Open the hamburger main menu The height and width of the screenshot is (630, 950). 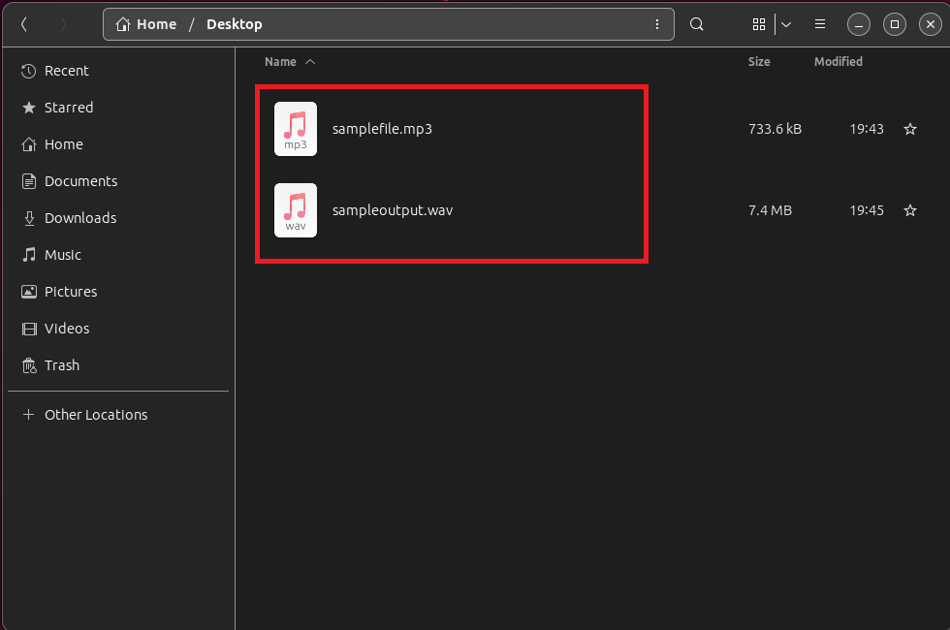(x=819, y=23)
